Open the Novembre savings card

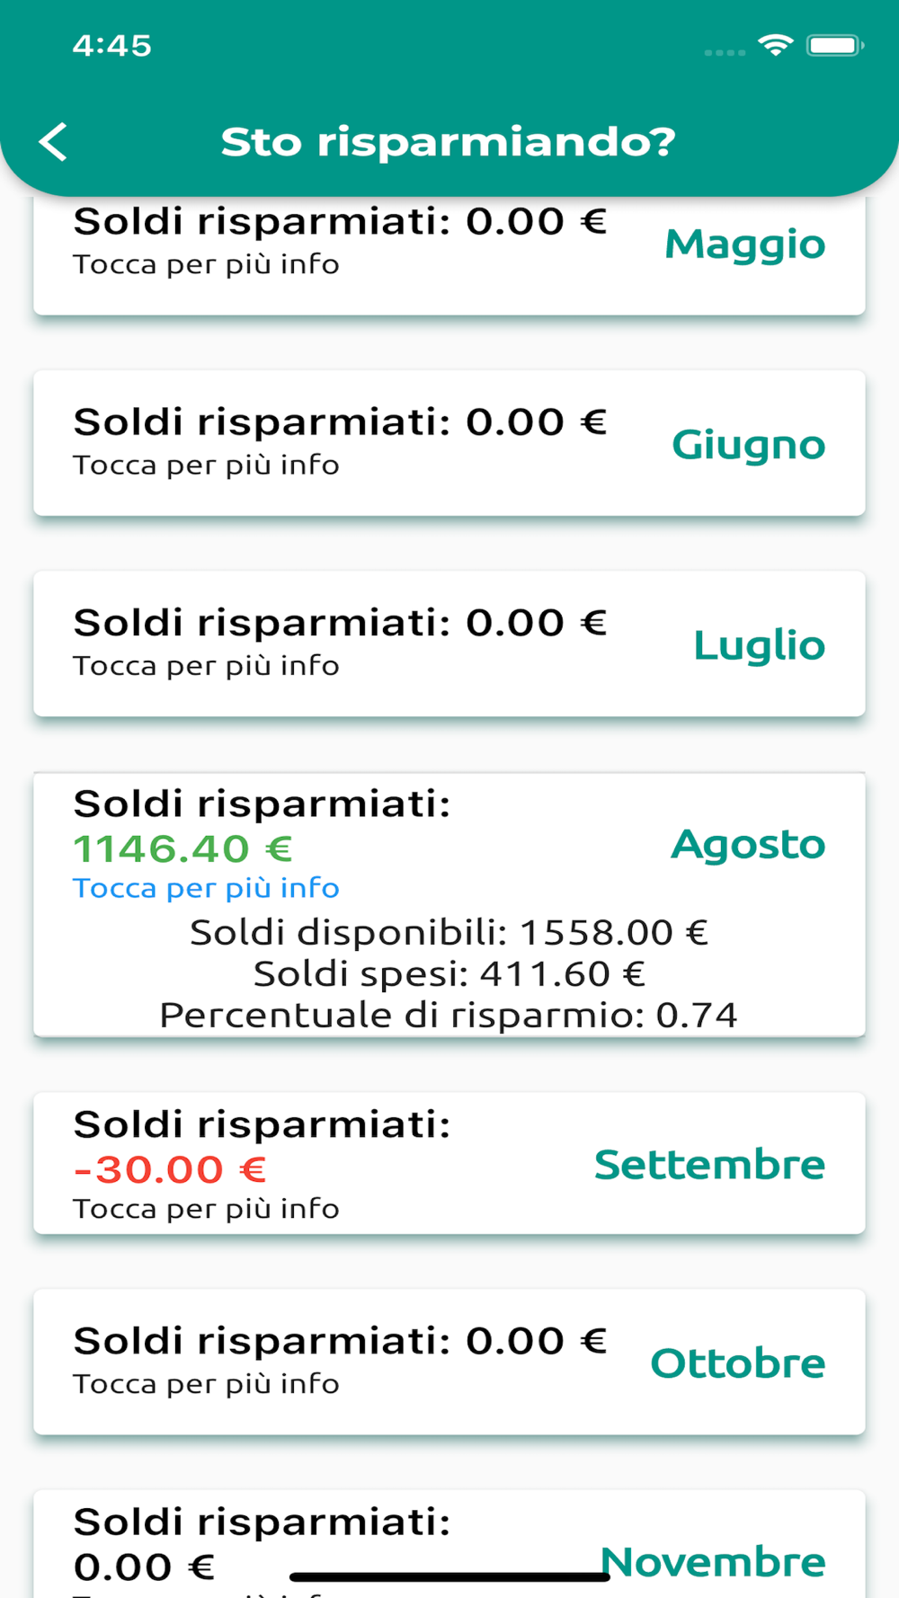(x=449, y=1544)
